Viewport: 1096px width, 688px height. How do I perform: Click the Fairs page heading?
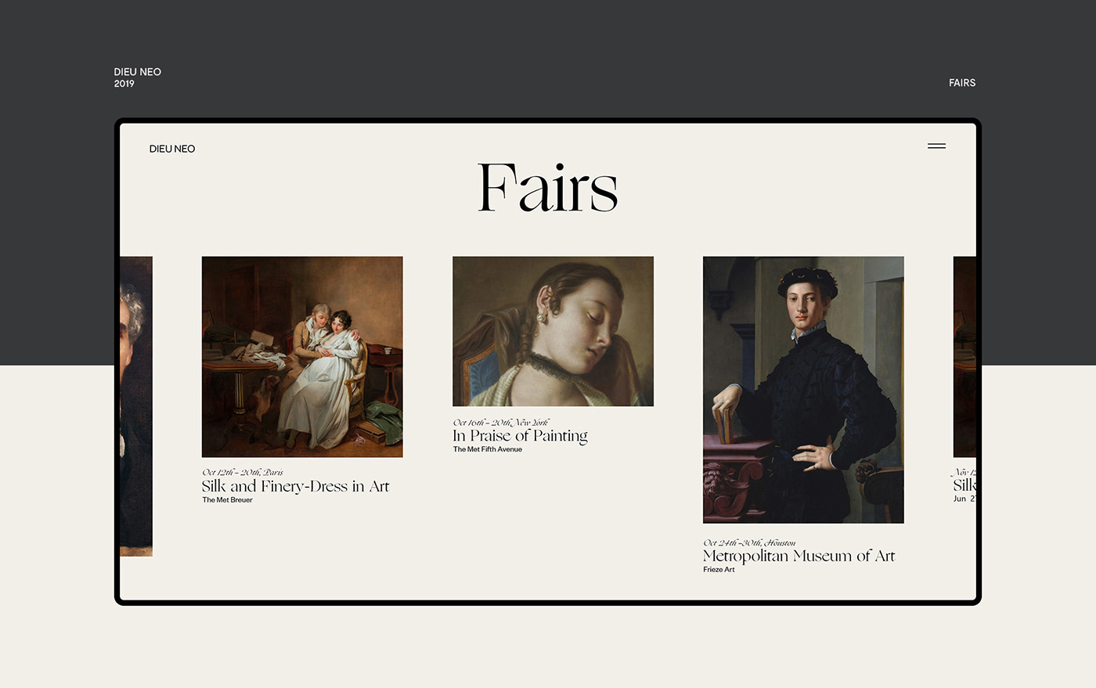tap(548, 188)
